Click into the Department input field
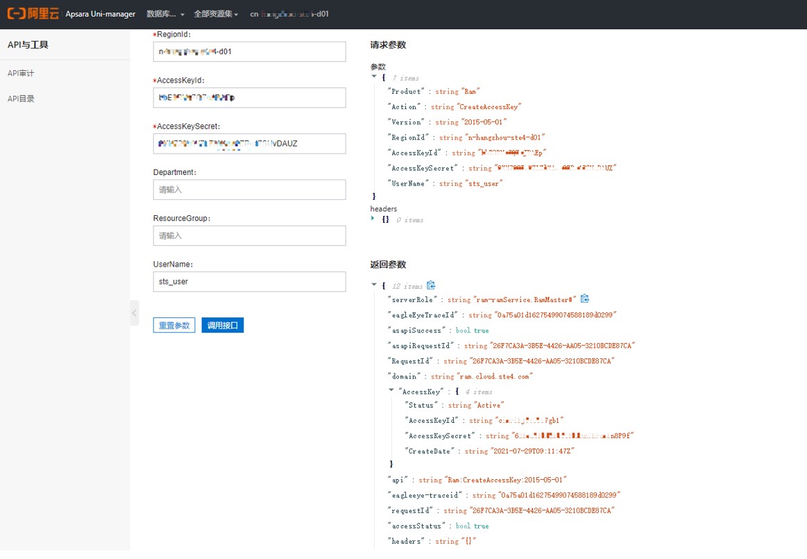Viewport: 807px width, 559px height. point(249,190)
